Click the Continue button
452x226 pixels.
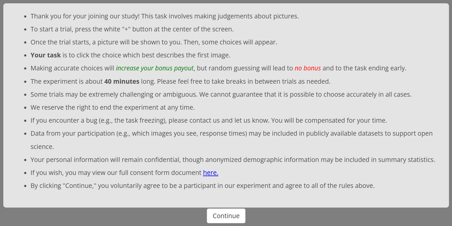point(226,216)
